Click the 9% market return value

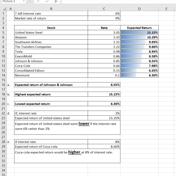[104, 18]
